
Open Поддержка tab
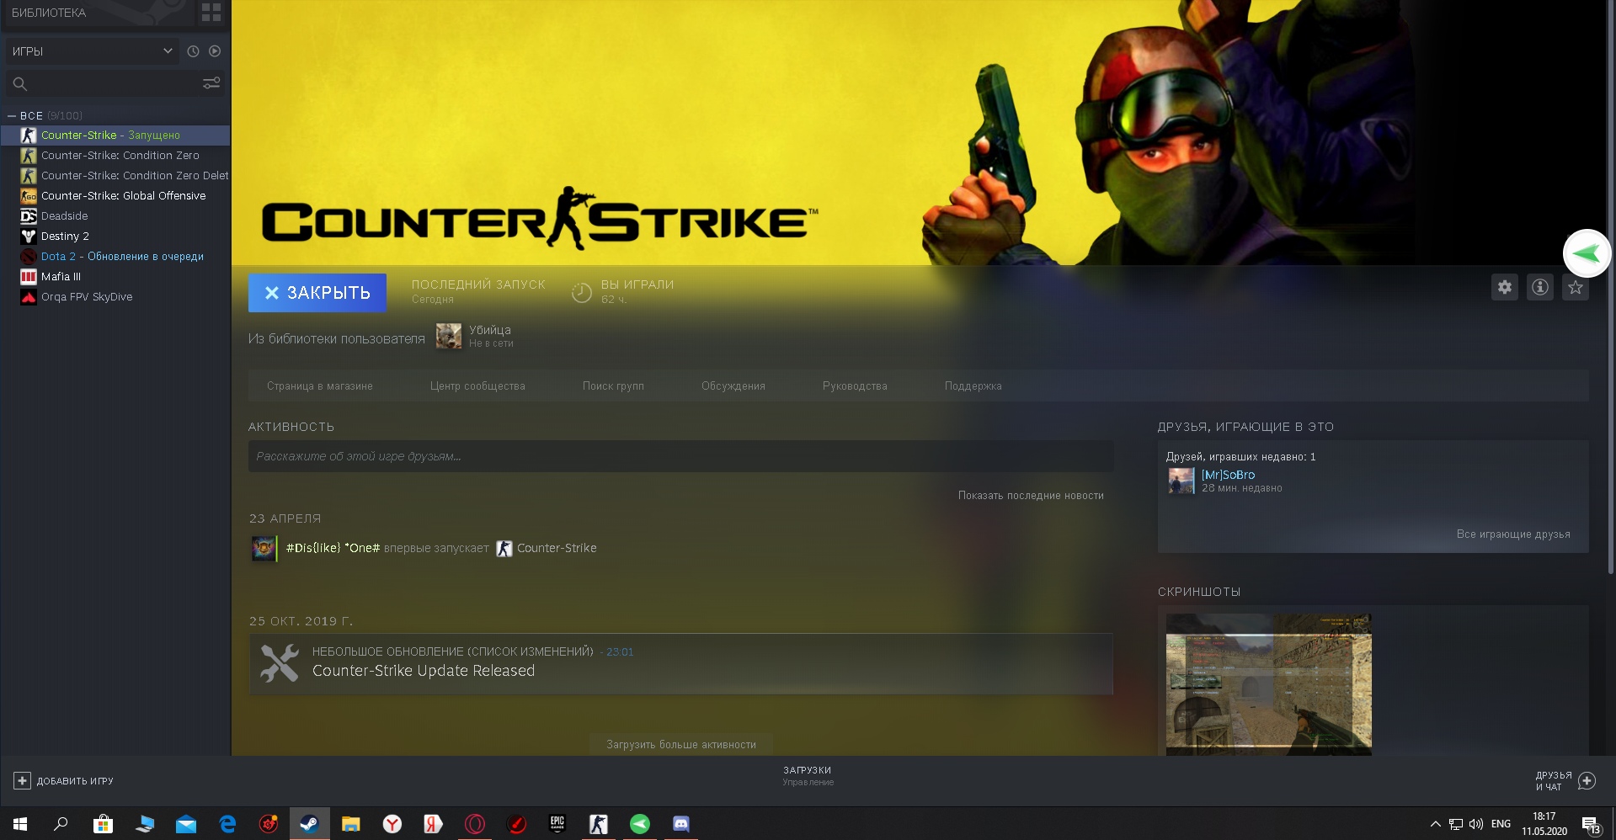973,386
